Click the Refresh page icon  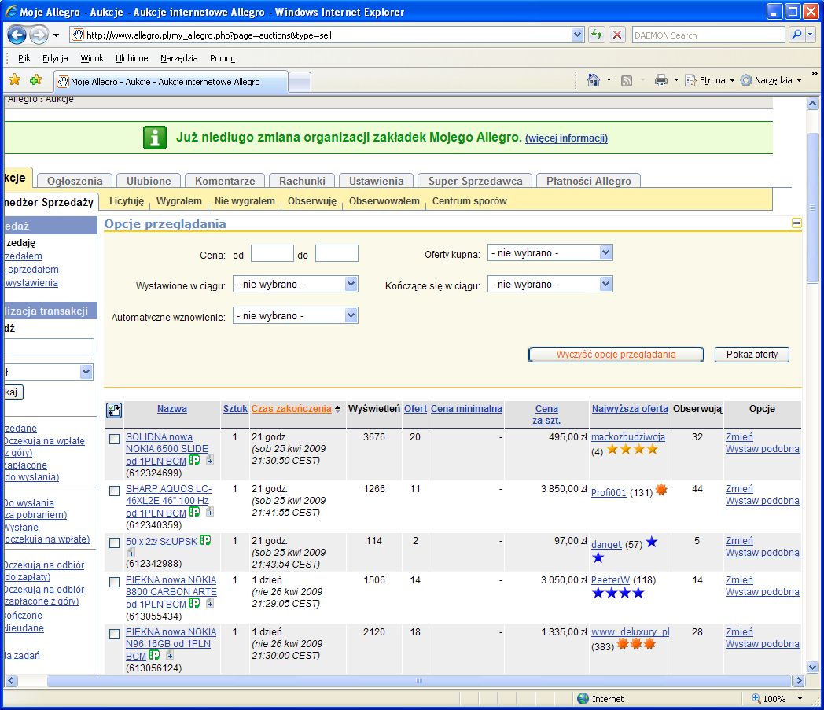(x=598, y=35)
